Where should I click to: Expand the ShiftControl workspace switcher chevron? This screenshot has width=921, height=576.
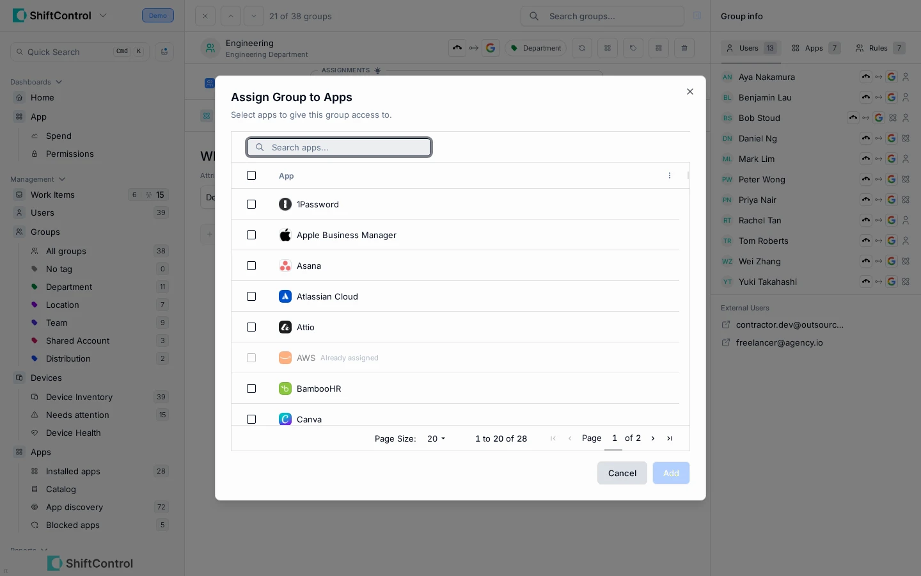click(x=103, y=15)
